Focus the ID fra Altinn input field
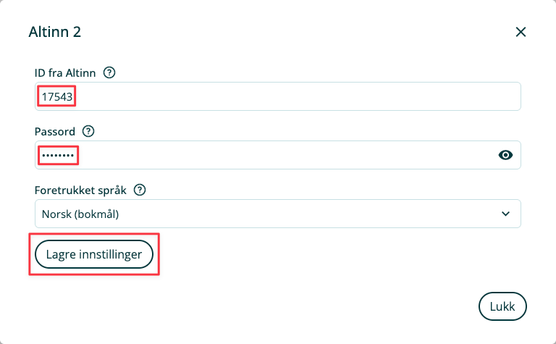The width and height of the screenshot is (556, 344). [290, 96]
